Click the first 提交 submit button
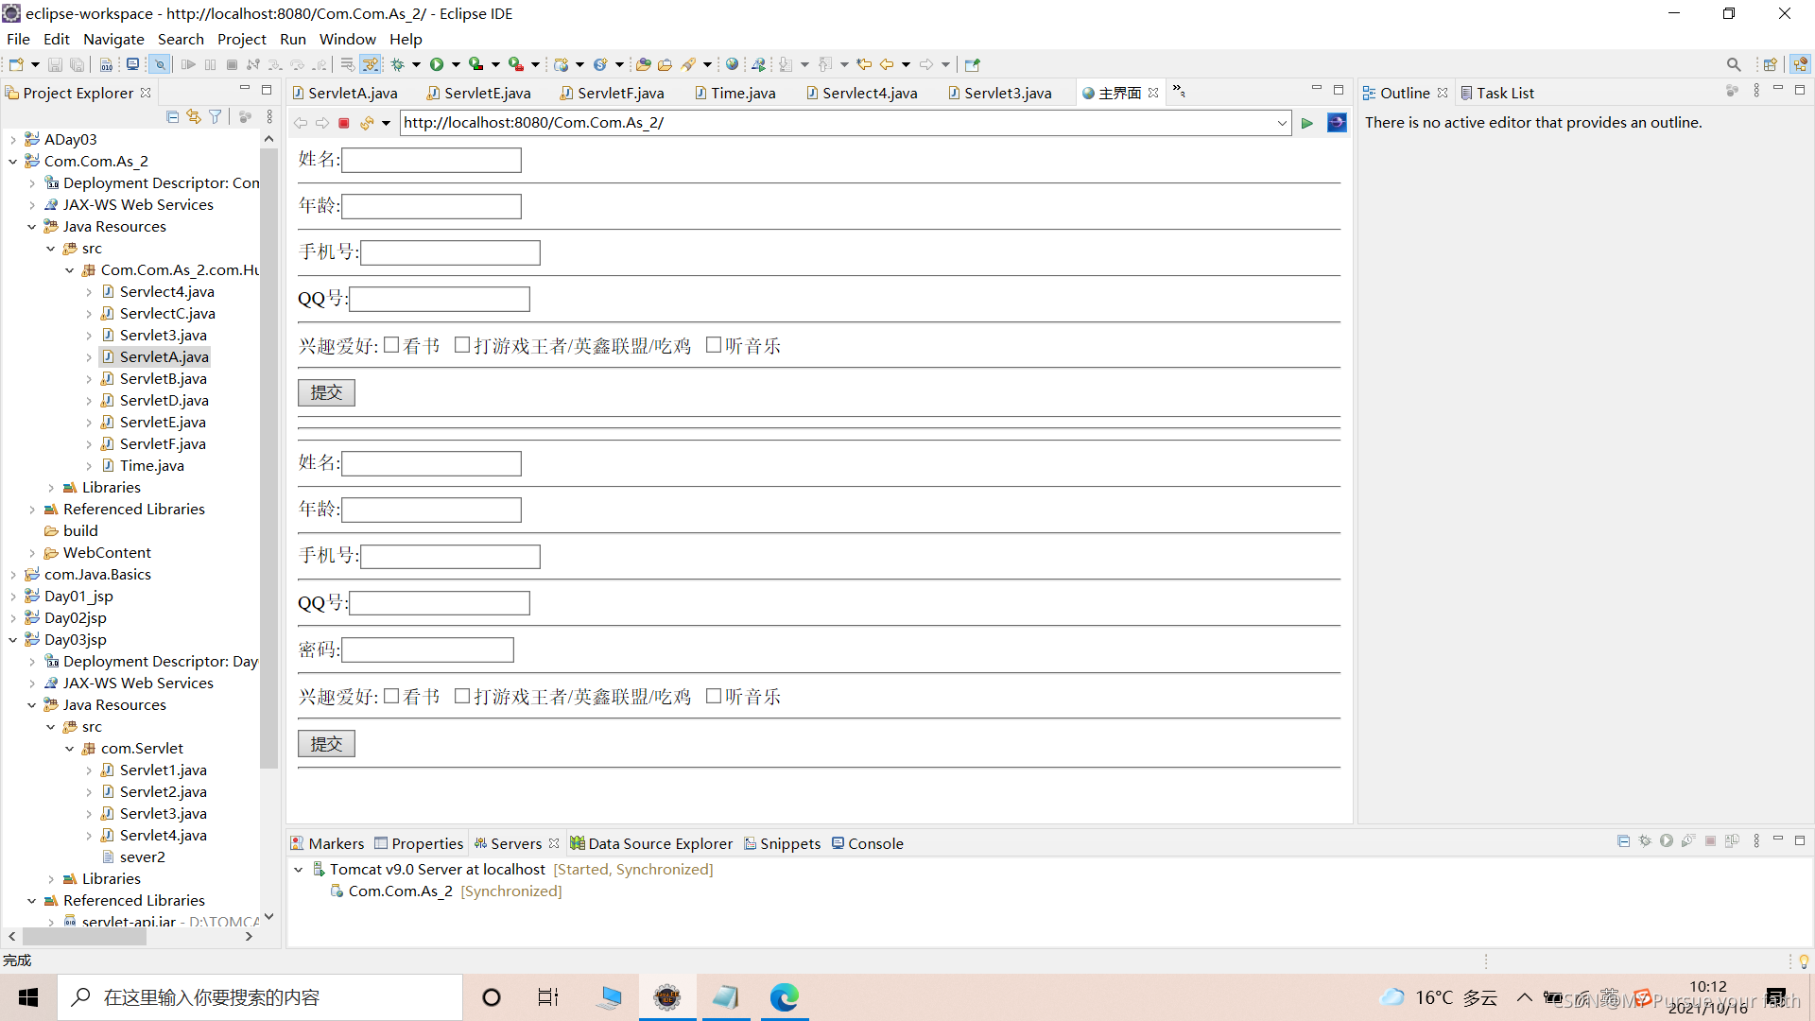The image size is (1815, 1021). [326, 392]
